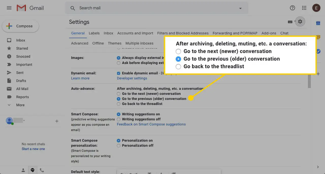Click the Help question mark icon
The width and height of the screenshot is (325, 174).
(x=292, y=8)
